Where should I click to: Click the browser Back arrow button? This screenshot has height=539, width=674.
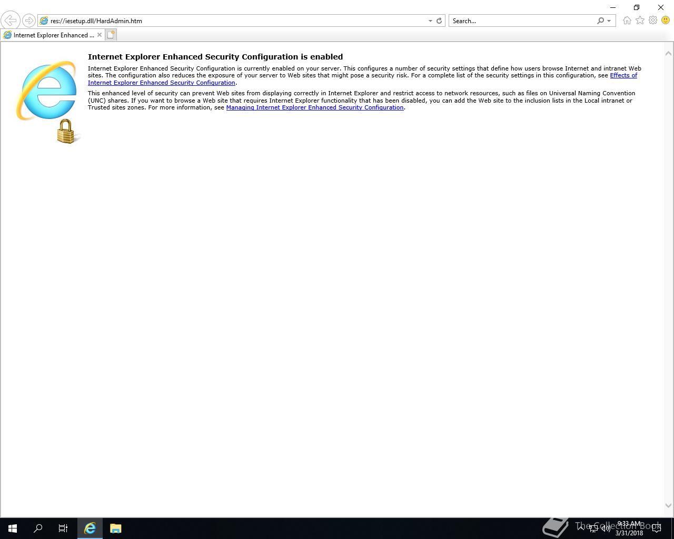click(11, 21)
